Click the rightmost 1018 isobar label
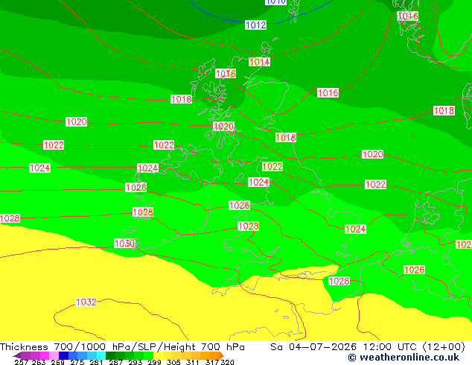Image resolution: width=472 pixels, height=365 pixels. point(444,110)
